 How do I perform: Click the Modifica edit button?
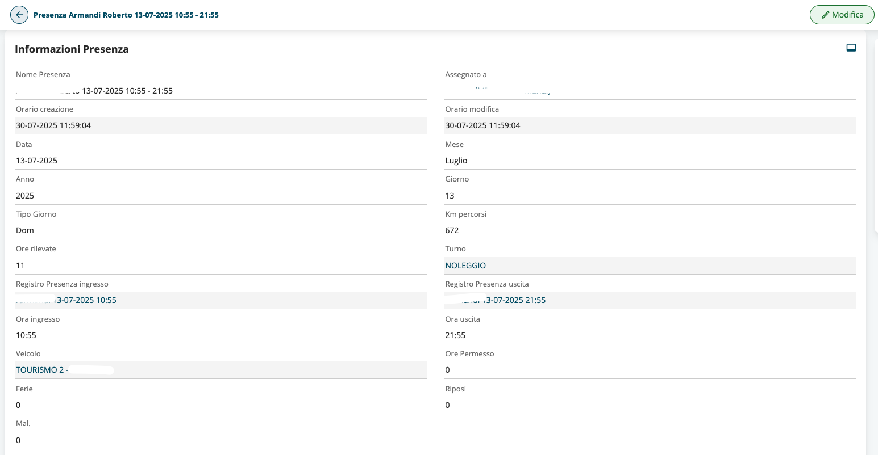[842, 15]
